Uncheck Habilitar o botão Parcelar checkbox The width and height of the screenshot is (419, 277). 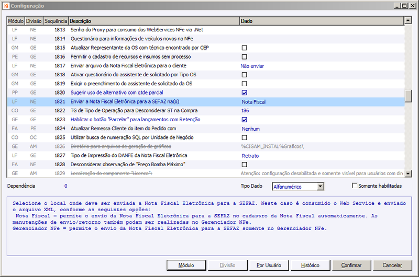click(244, 120)
